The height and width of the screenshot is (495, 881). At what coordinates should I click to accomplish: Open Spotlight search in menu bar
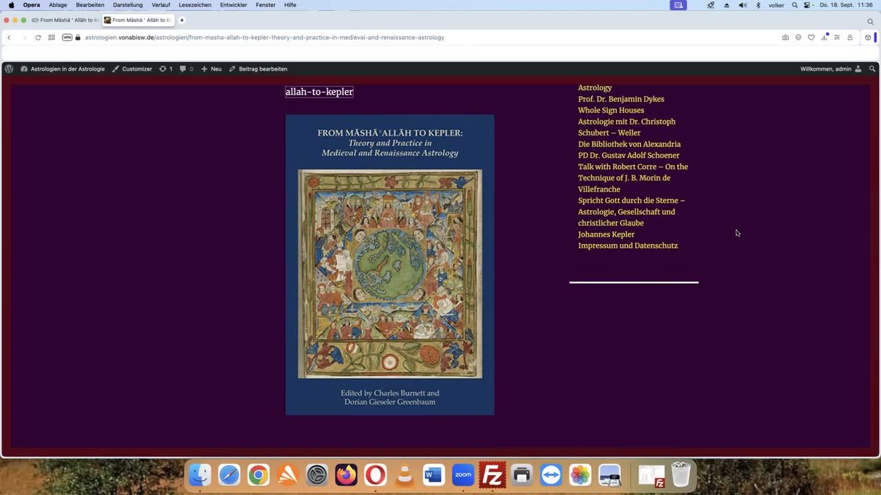click(794, 5)
